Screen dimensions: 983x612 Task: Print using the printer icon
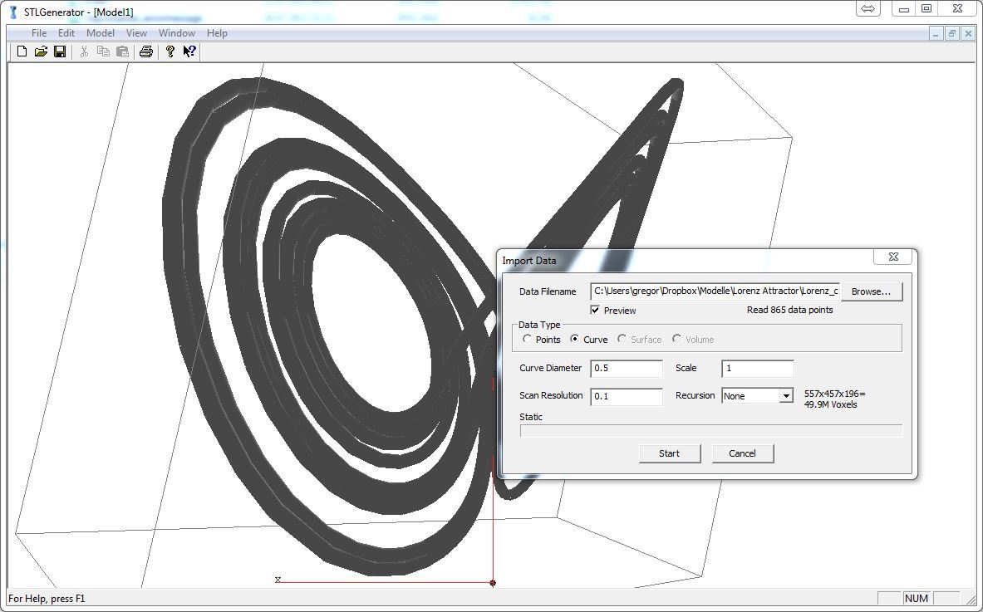(x=146, y=51)
